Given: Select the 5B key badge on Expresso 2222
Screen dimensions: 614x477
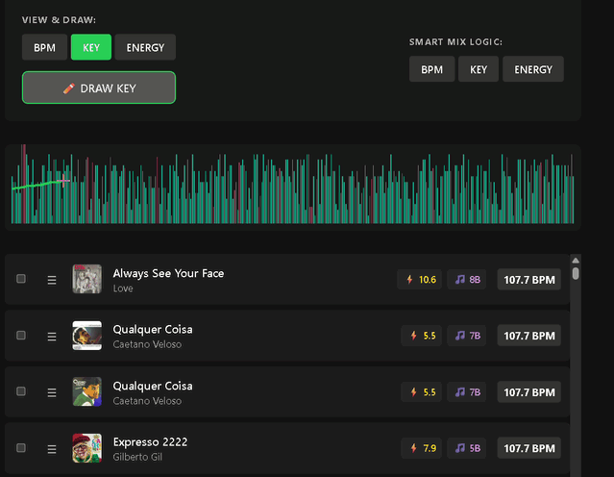Looking at the screenshot, I should (x=468, y=448).
